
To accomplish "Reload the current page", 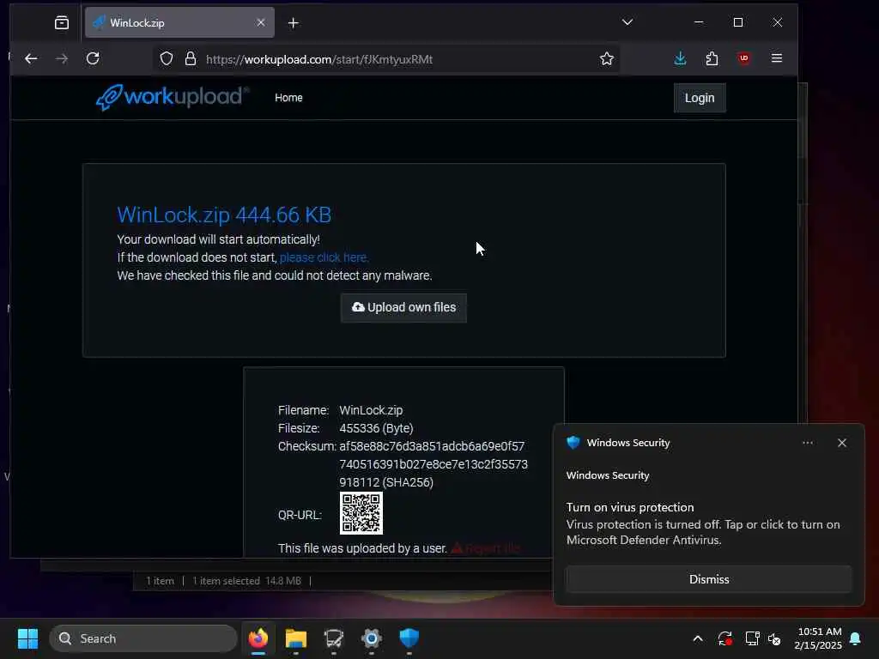I will pos(93,58).
